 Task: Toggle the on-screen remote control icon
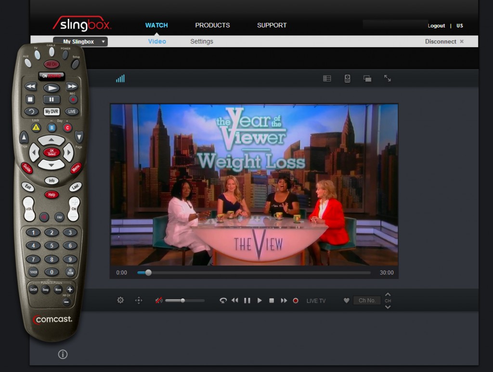point(348,79)
